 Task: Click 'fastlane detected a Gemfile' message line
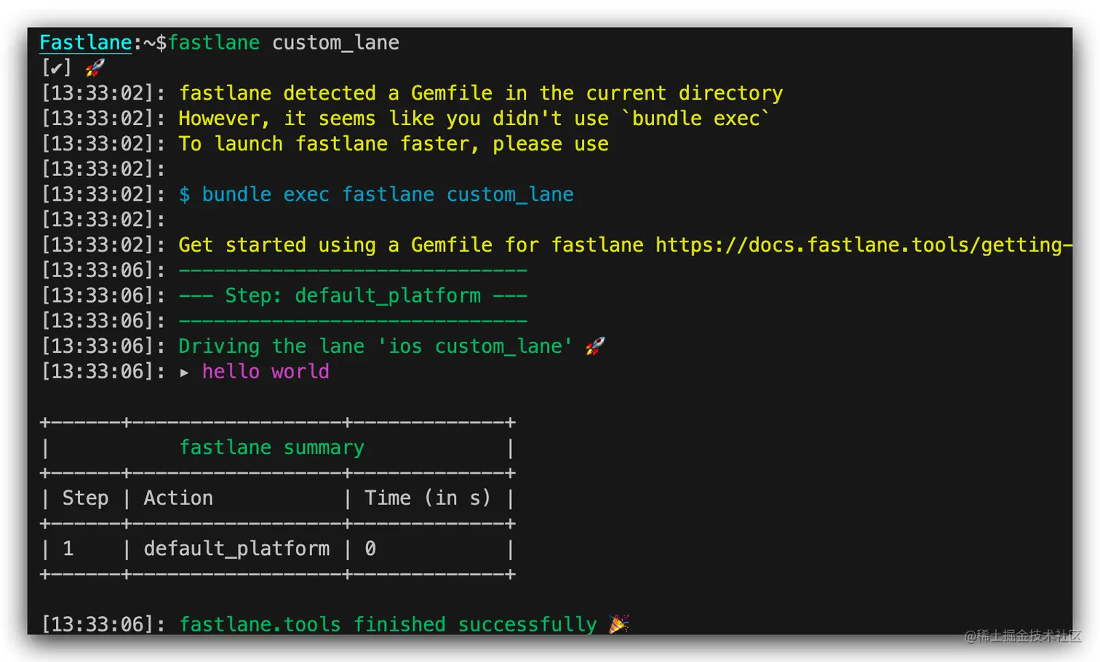pos(481,93)
